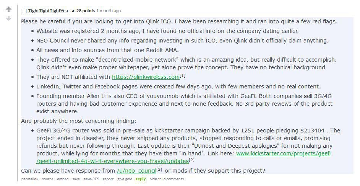The height and width of the screenshot is (186, 360).
Task: View comment source
Action: coord(47,179)
